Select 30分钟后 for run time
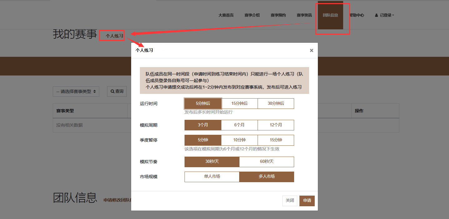This screenshot has width=449, height=219. click(x=276, y=104)
